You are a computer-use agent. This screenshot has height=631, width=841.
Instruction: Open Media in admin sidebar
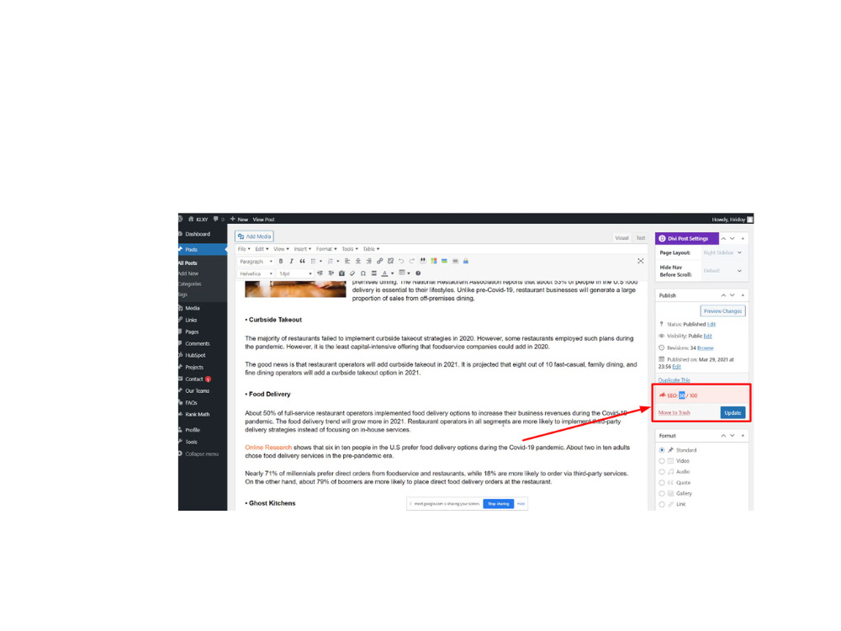pos(192,308)
